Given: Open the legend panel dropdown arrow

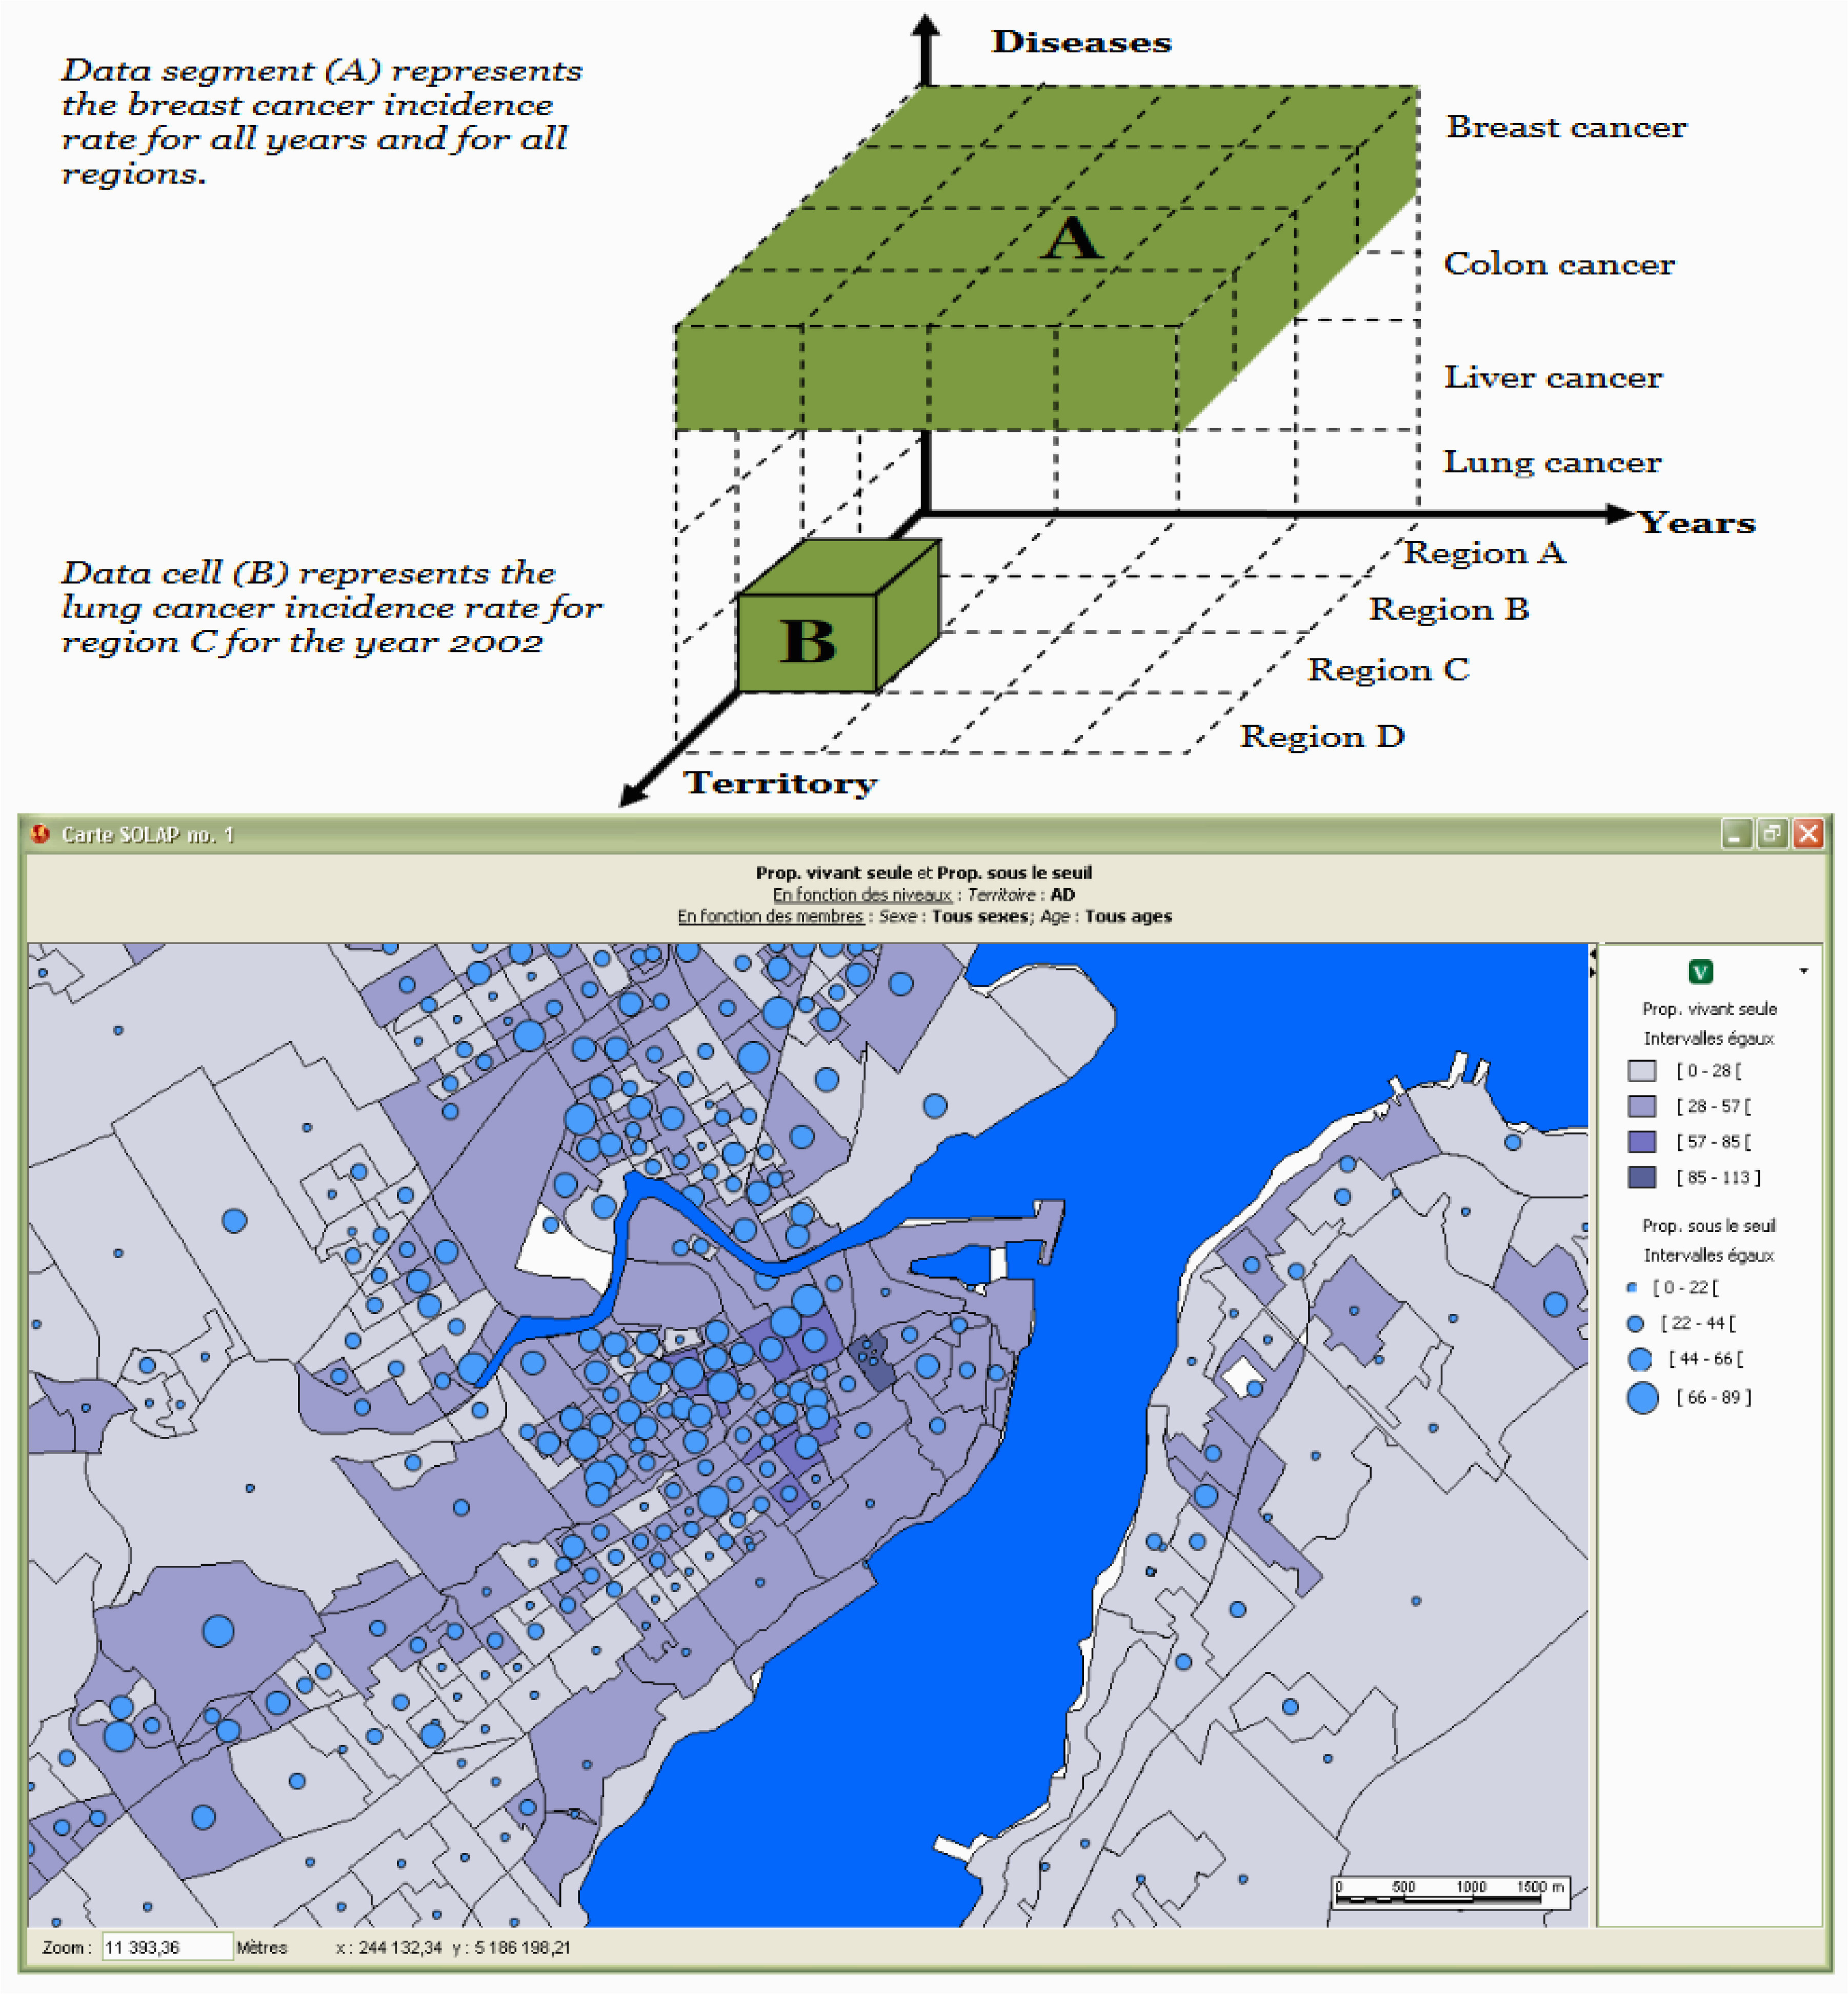Looking at the screenshot, I should coord(1803,970).
